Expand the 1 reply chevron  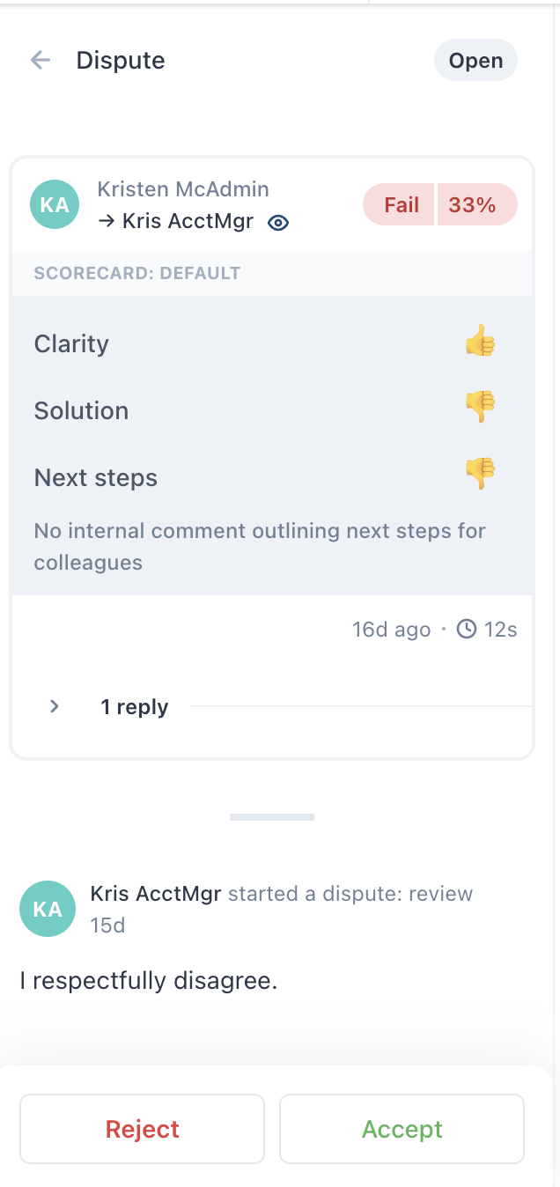tap(55, 706)
